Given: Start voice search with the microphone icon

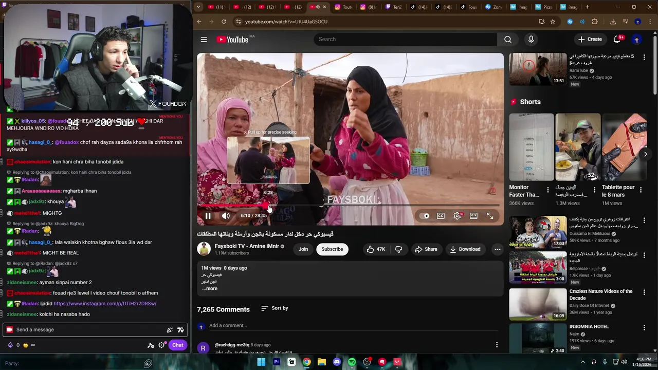Looking at the screenshot, I should coord(531,40).
